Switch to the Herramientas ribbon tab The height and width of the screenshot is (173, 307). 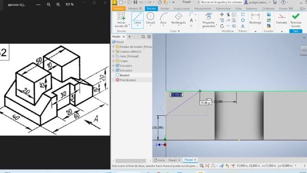[202, 9]
